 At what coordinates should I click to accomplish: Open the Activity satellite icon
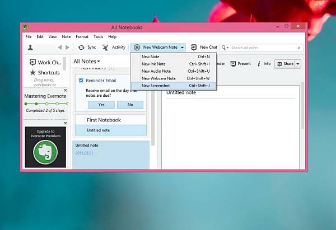tap(105, 48)
